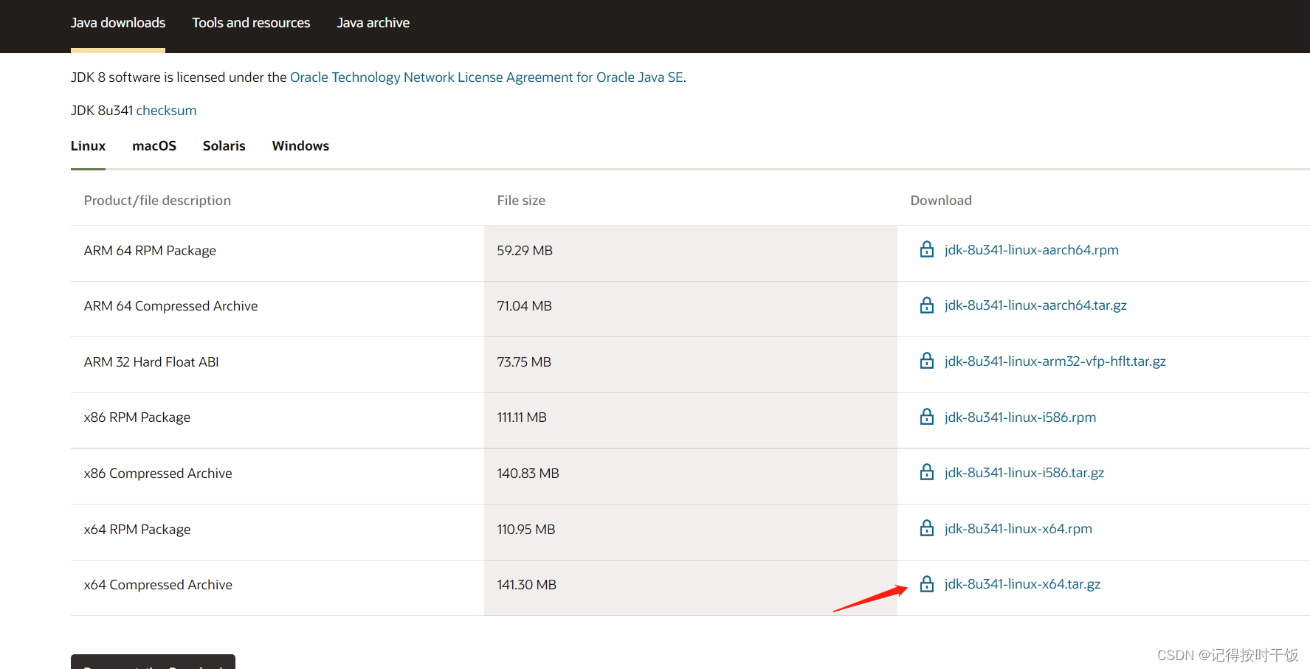Click the lock icon next to jdk-8u341-linux-i586.rpm
This screenshot has height=669, width=1310.
coord(927,417)
